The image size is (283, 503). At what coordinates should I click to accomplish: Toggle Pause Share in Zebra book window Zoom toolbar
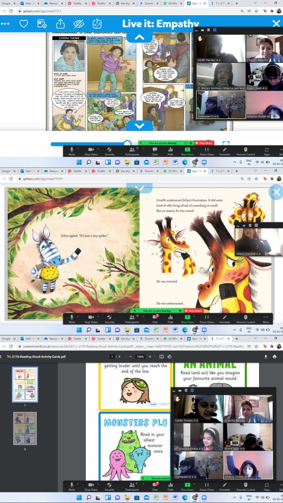coord(206,319)
